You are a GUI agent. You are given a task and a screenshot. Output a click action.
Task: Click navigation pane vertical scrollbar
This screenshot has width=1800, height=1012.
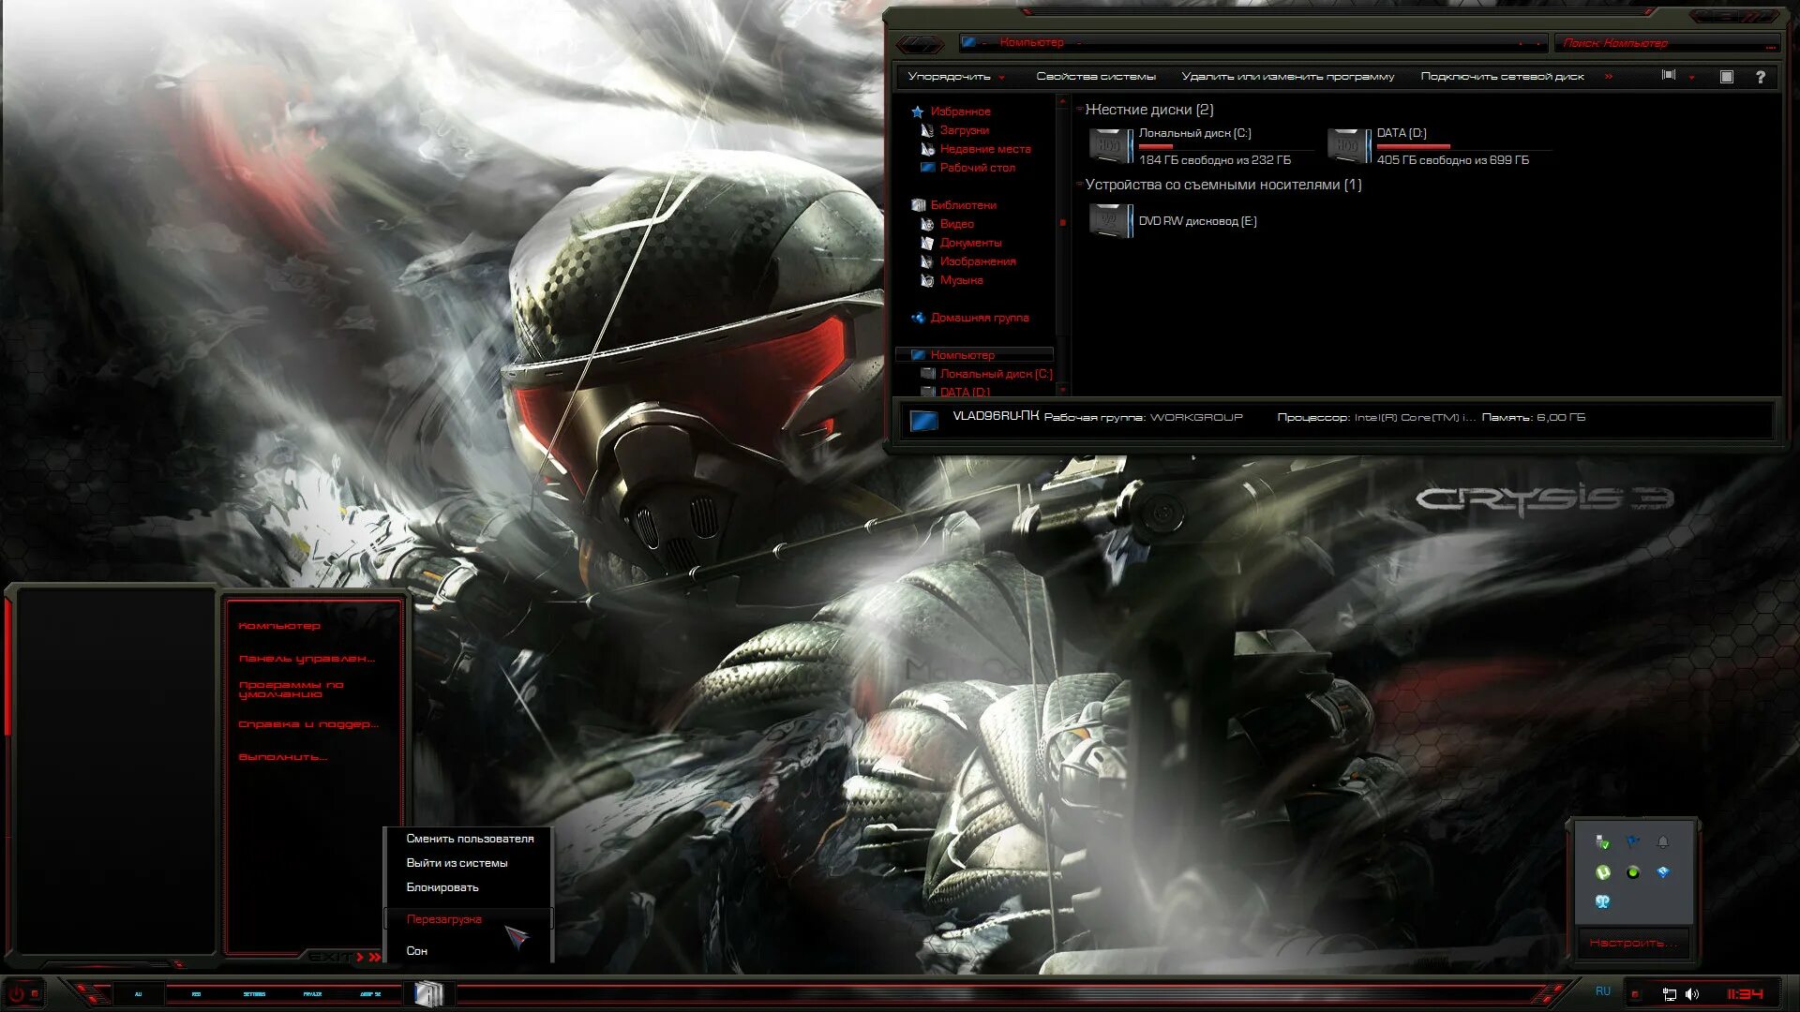click(x=1062, y=244)
